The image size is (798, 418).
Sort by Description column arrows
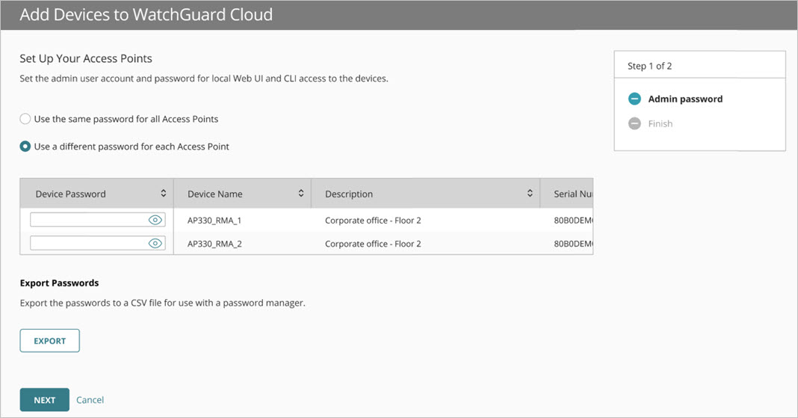click(x=530, y=194)
